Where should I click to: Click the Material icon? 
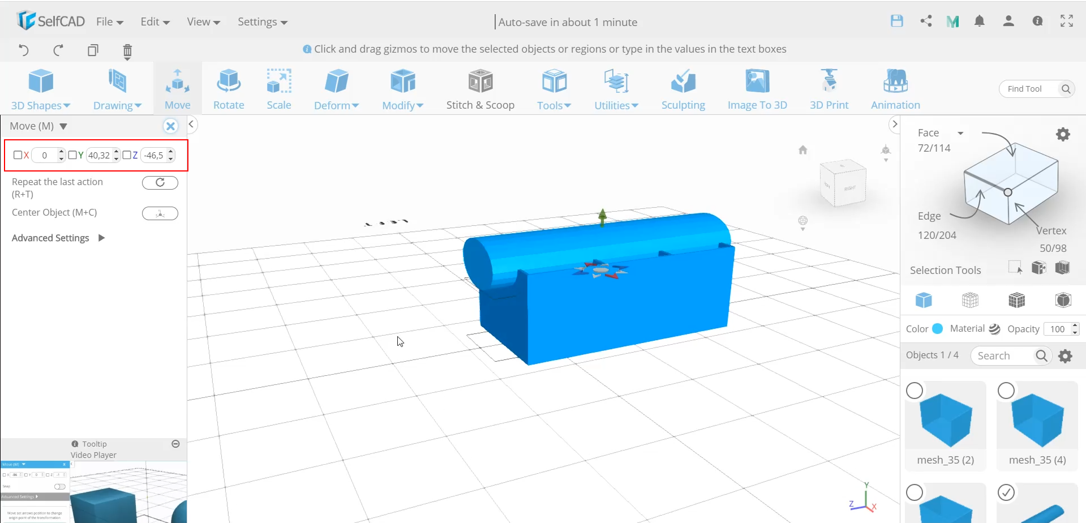(994, 329)
